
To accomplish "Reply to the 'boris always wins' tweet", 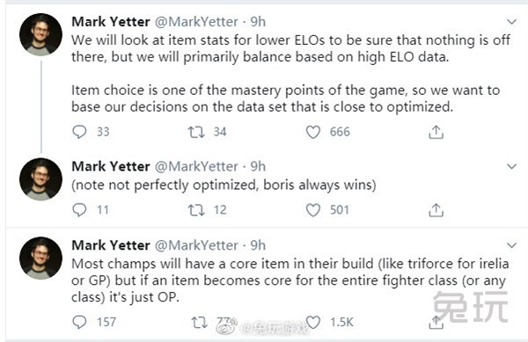I will [x=79, y=210].
